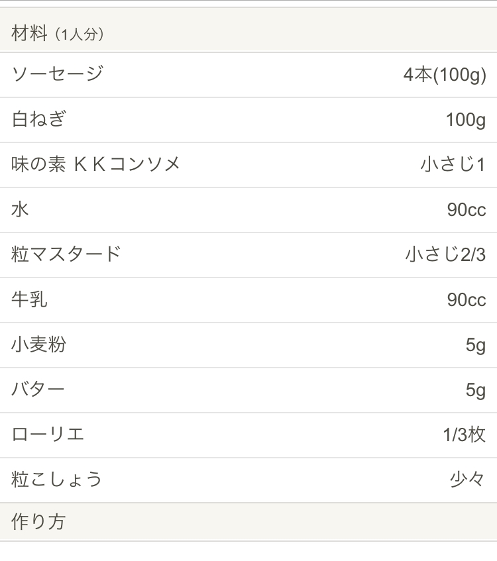
Task: Select the ソーセージ ingredient name
Action: 58,74
